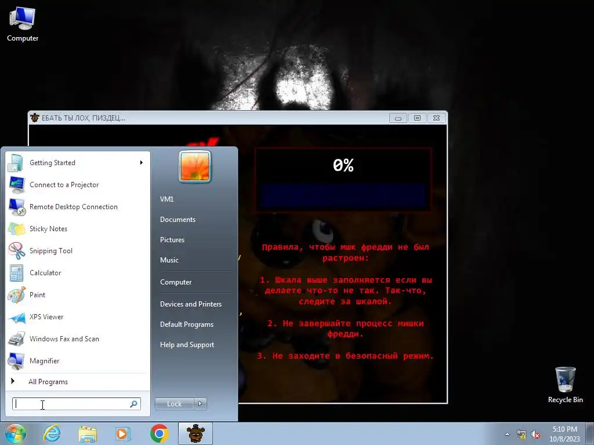Click the 0% text
The width and height of the screenshot is (594, 445).
(x=343, y=165)
